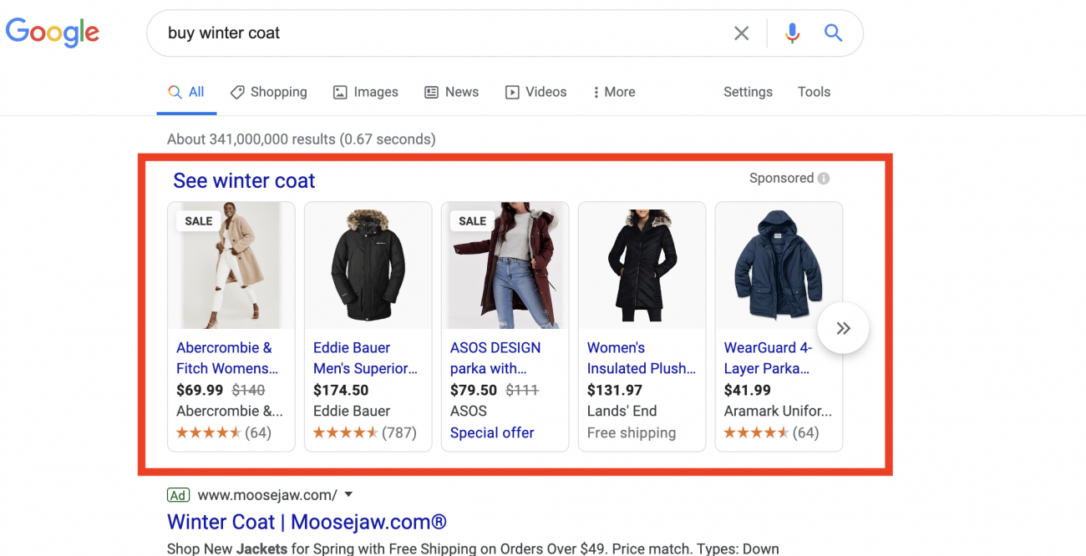Open Eddie Bauer Men's Superior title link
This screenshot has width=1086, height=556.
[365, 358]
